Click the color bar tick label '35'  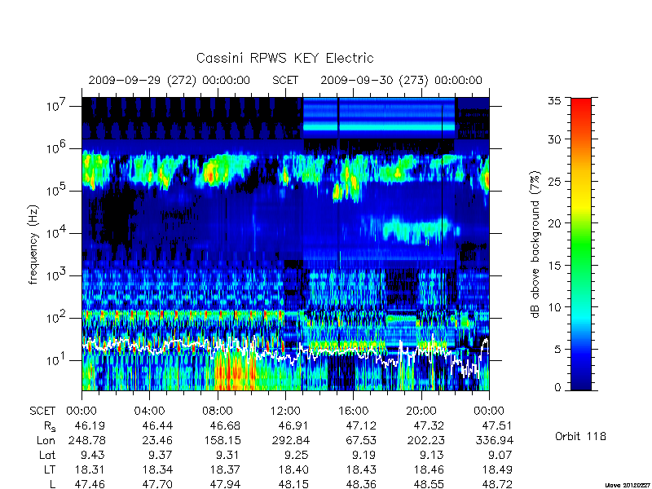coord(555,101)
